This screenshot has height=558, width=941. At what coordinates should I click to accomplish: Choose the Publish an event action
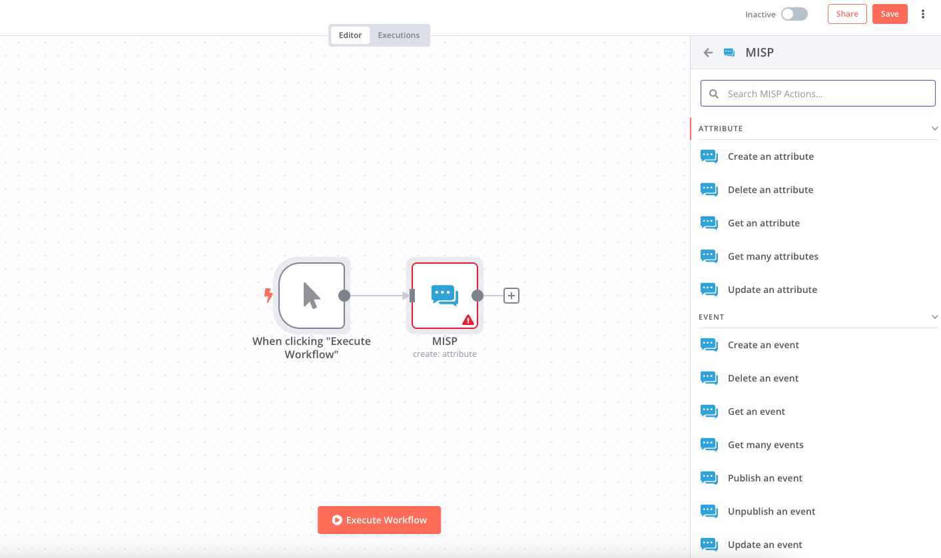click(765, 478)
